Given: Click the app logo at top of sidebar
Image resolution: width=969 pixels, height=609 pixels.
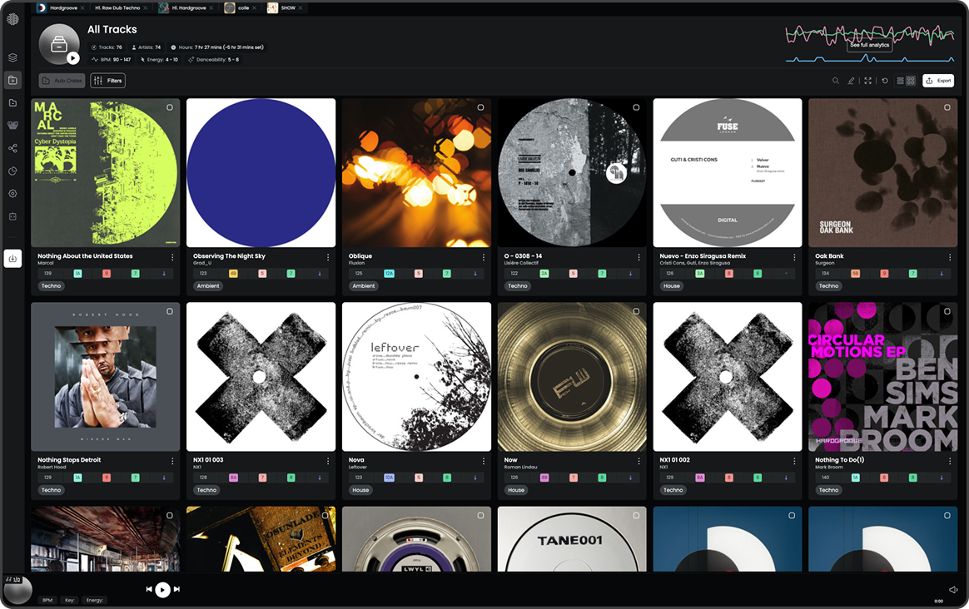Looking at the screenshot, I should 12,19.
